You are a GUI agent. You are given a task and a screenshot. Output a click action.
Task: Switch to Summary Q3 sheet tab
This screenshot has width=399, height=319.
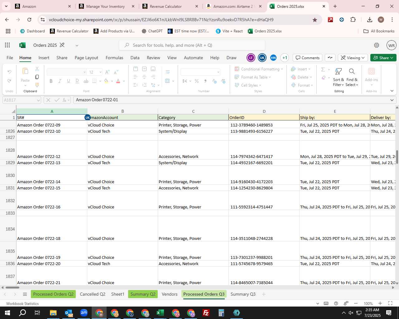tap(243, 294)
